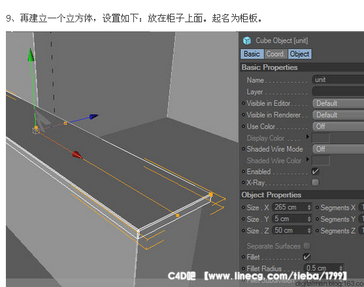
Task: Click the Size X animation dot
Action: (x=243, y=207)
